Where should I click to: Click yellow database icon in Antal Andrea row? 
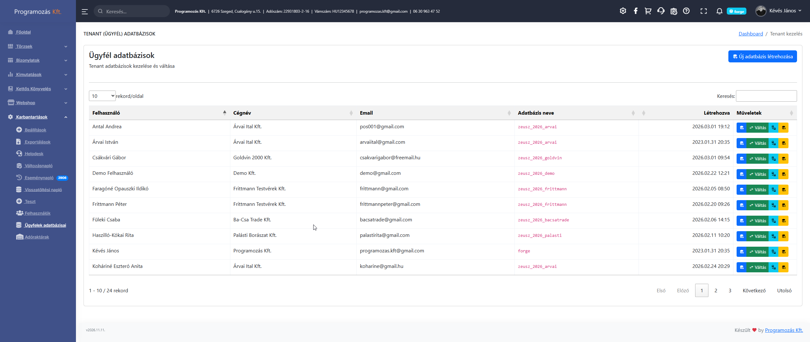click(x=783, y=128)
